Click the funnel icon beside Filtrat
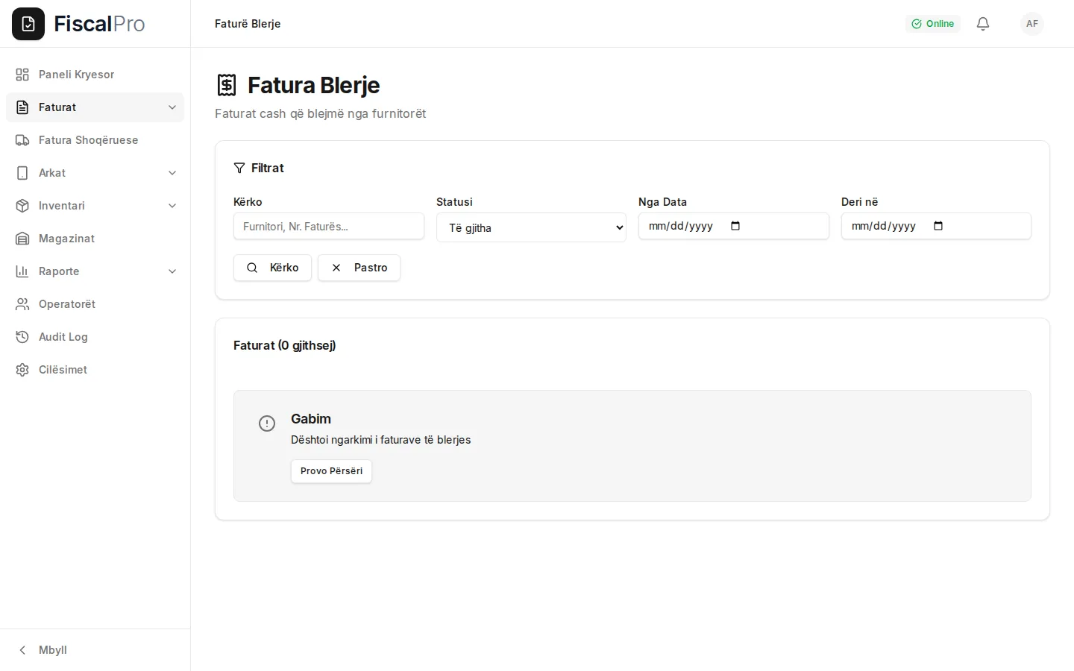This screenshot has height=671, width=1074. [239, 168]
